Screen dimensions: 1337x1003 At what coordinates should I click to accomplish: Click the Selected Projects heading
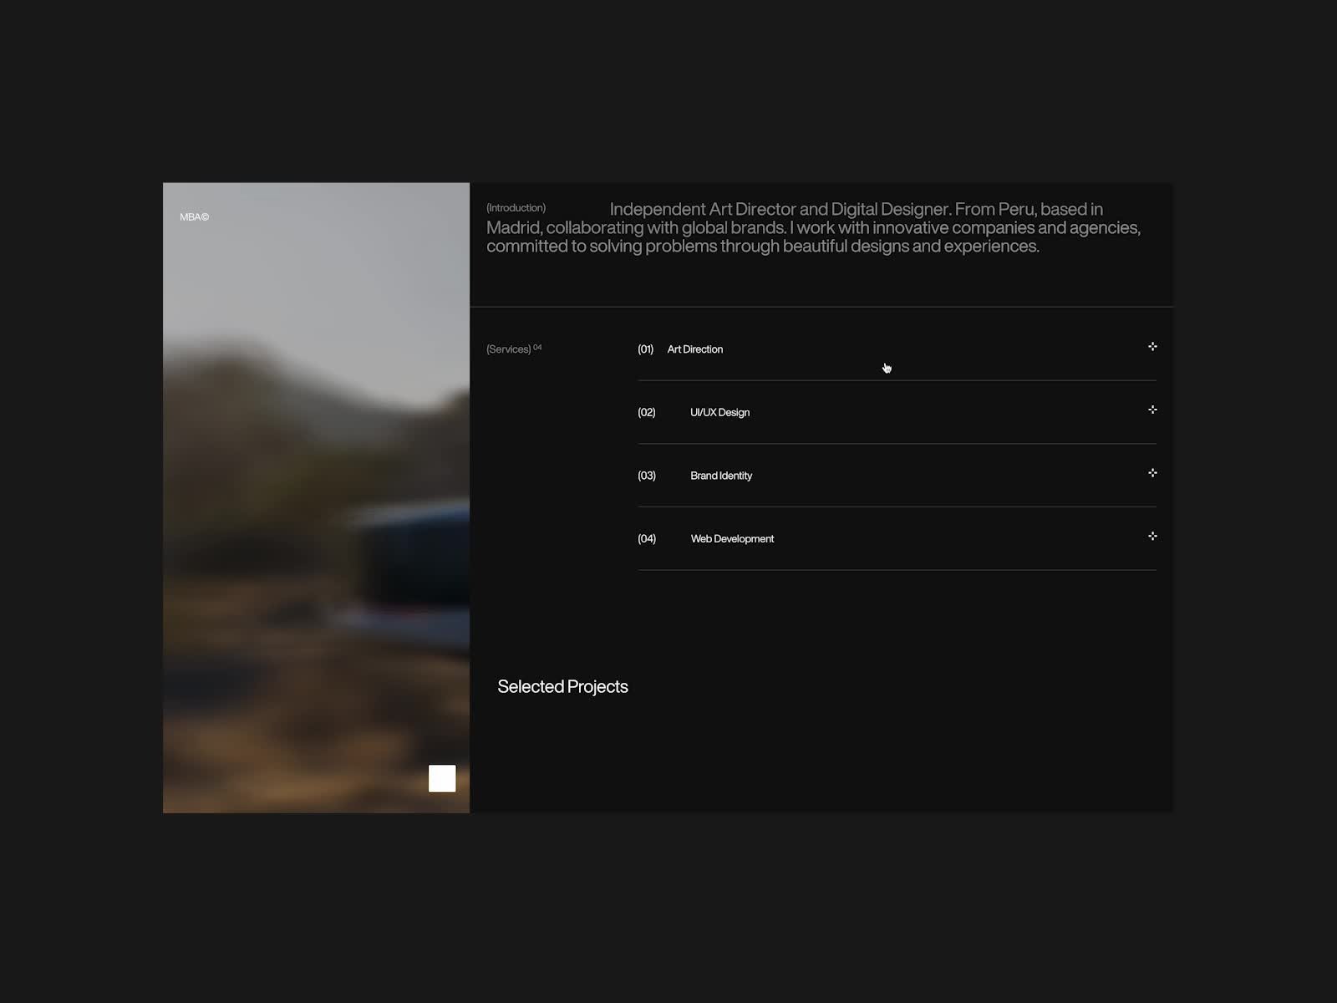[562, 687]
